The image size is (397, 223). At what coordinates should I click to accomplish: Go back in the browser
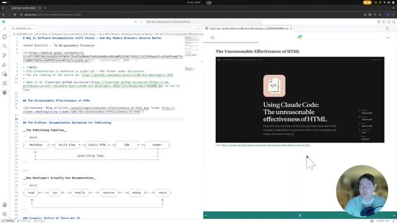pos(3,15)
